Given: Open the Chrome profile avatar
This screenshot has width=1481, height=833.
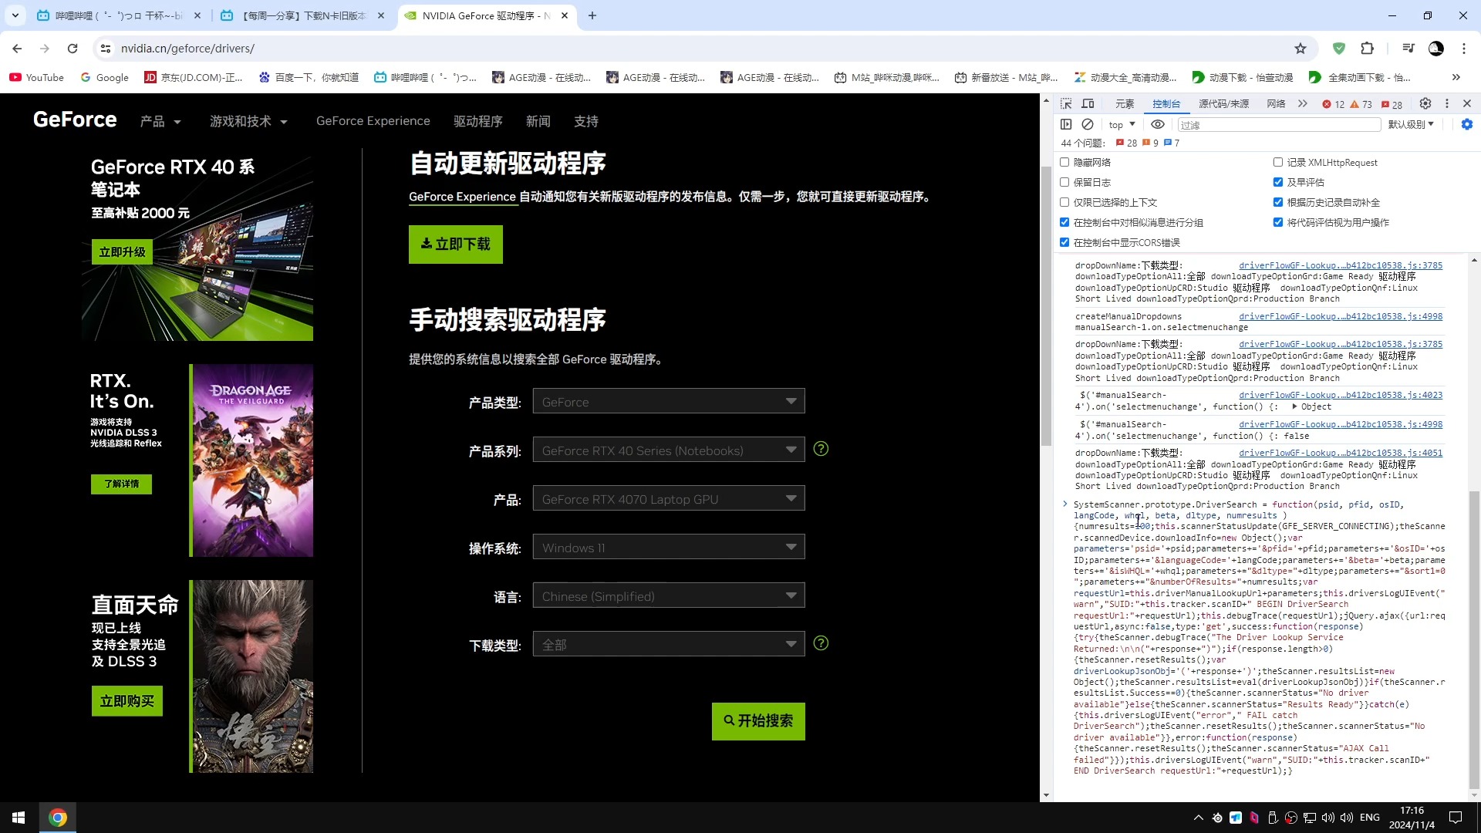Looking at the screenshot, I should point(1436,48).
